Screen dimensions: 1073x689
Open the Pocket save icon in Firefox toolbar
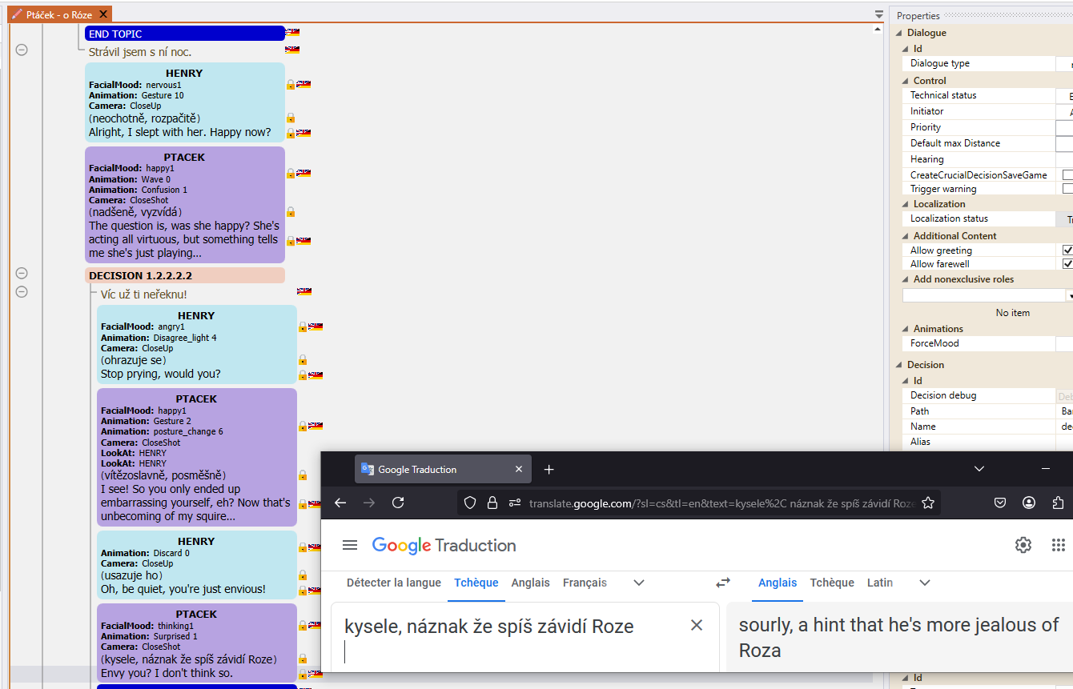(x=1000, y=503)
